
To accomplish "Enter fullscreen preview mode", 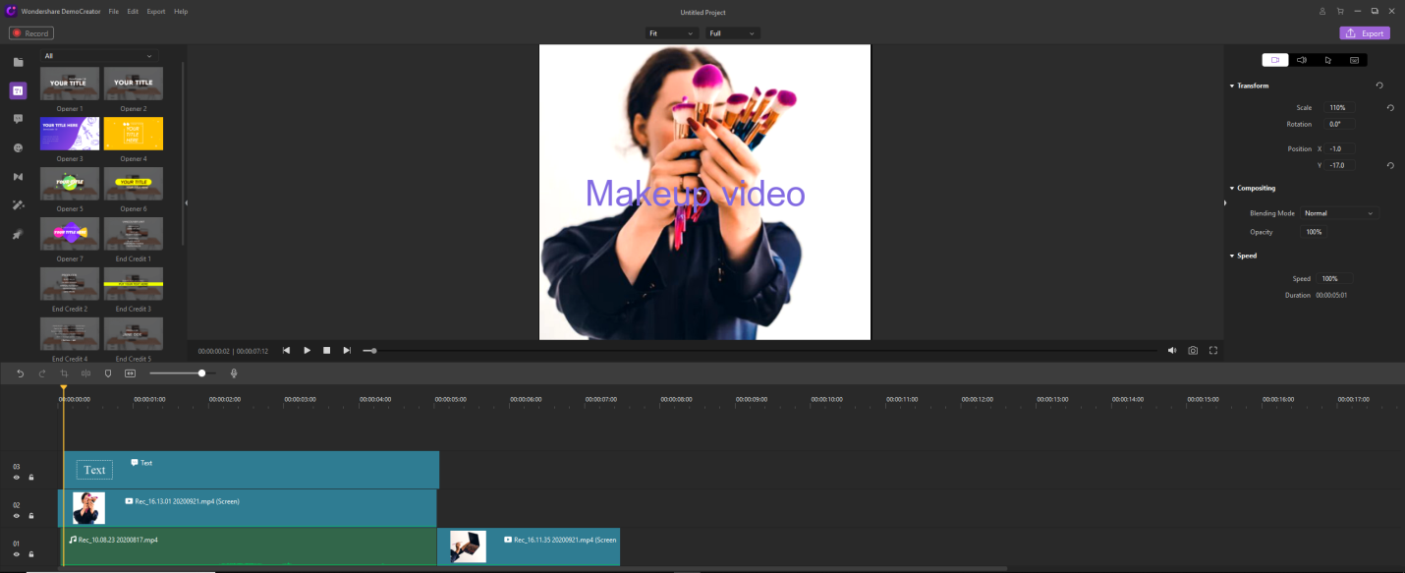I will point(1213,350).
